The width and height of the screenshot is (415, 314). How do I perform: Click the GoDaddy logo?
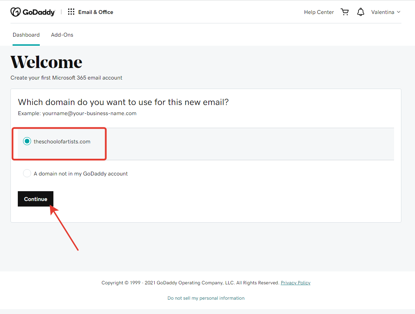[33, 12]
